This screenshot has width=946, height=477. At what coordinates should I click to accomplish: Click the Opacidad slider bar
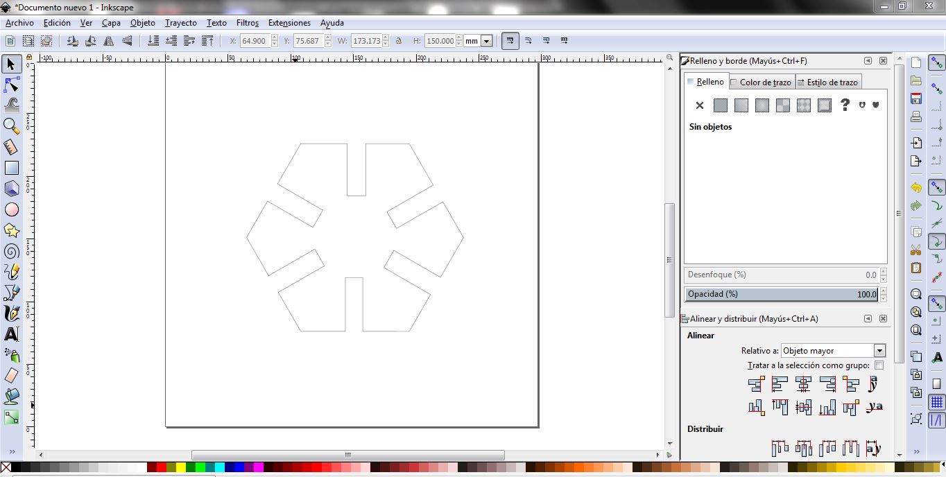click(782, 294)
